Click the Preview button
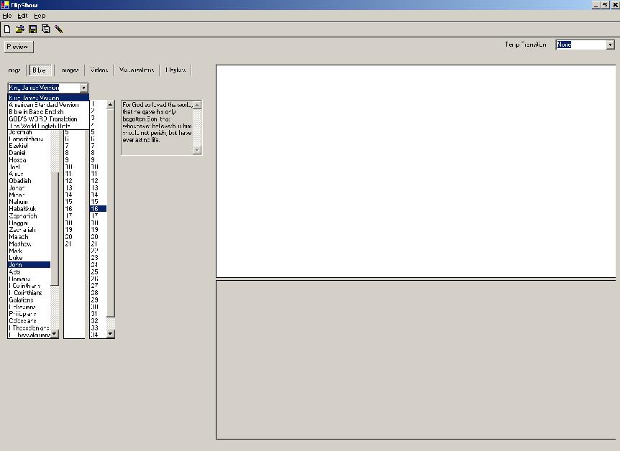620x451 pixels. click(x=17, y=46)
